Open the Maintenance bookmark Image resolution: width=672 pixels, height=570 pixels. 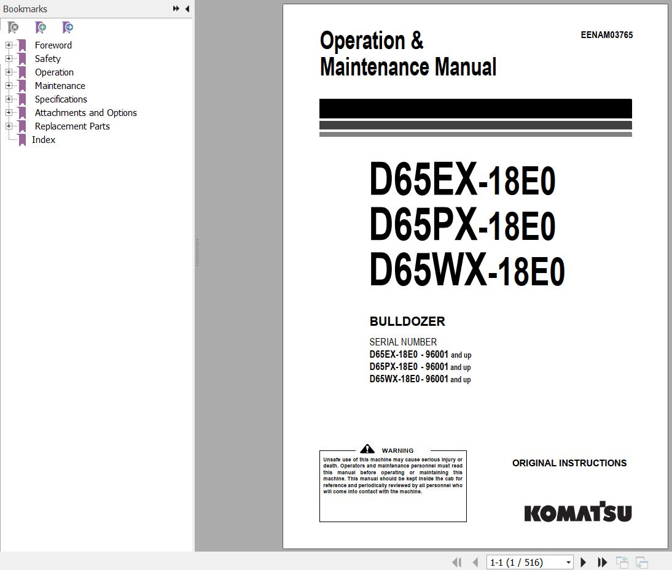(x=60, y=85)
